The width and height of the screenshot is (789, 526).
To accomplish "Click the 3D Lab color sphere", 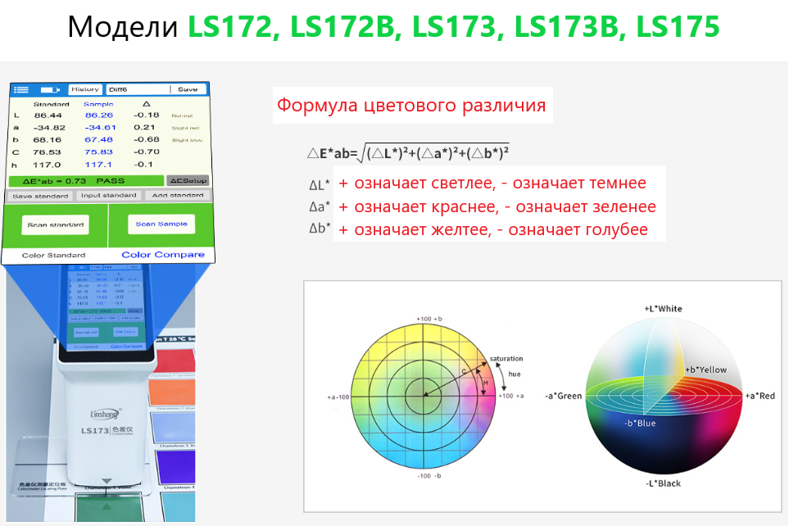I will [664, 396].
